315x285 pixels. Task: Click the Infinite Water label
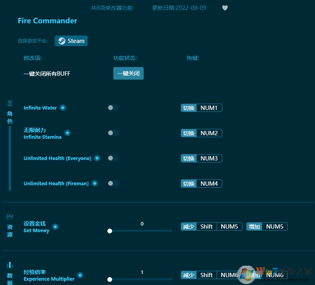(x=40, y=108)
